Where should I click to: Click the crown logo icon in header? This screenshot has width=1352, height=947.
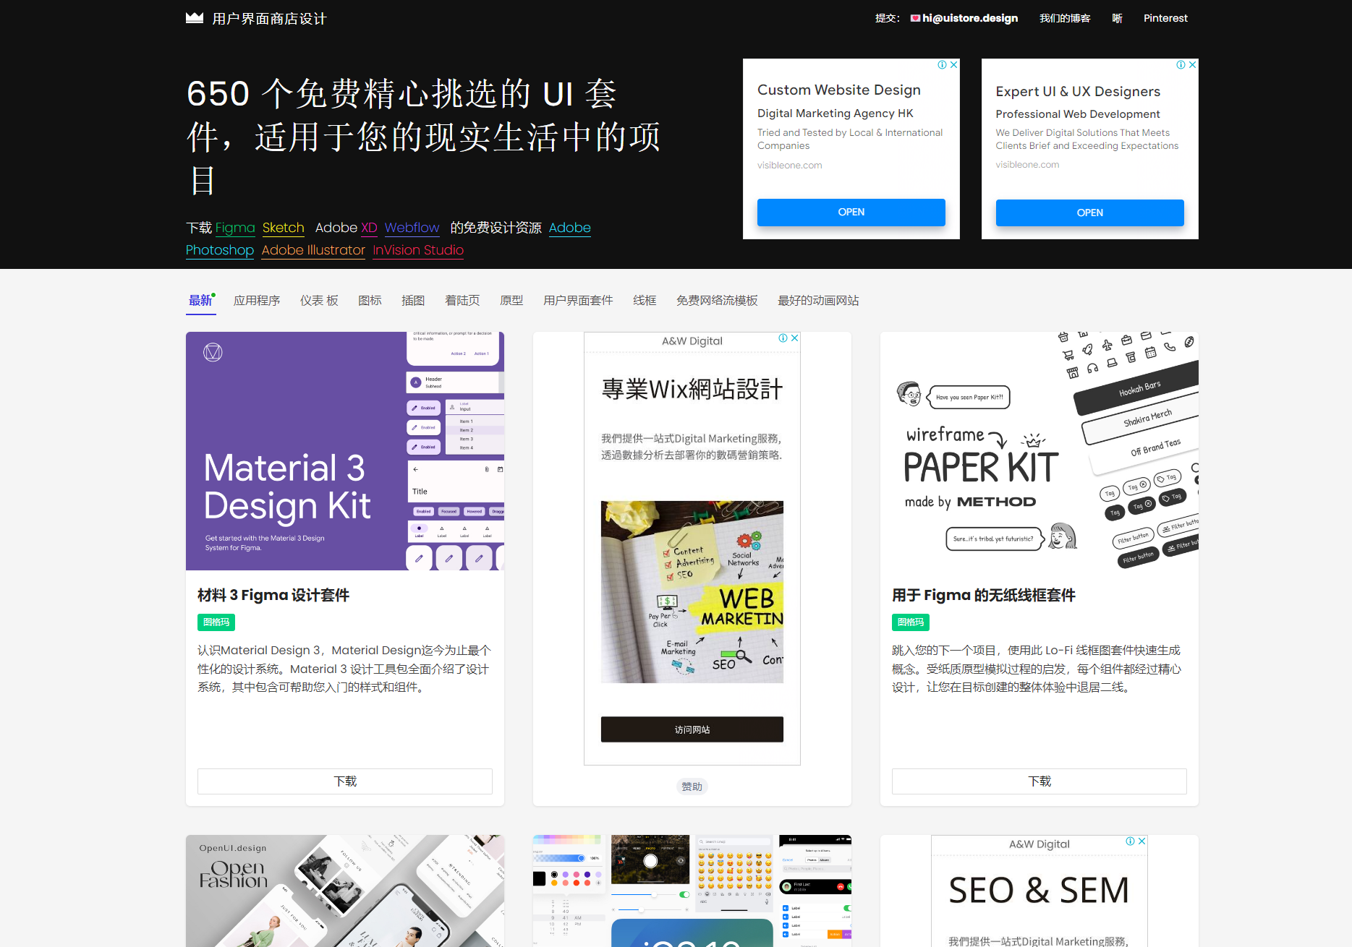coord(195,18)
